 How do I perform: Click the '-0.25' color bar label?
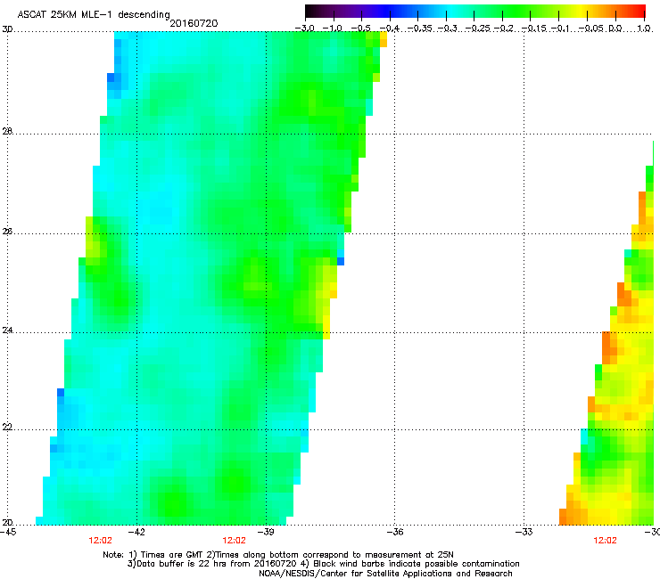[x=478, y=29]
